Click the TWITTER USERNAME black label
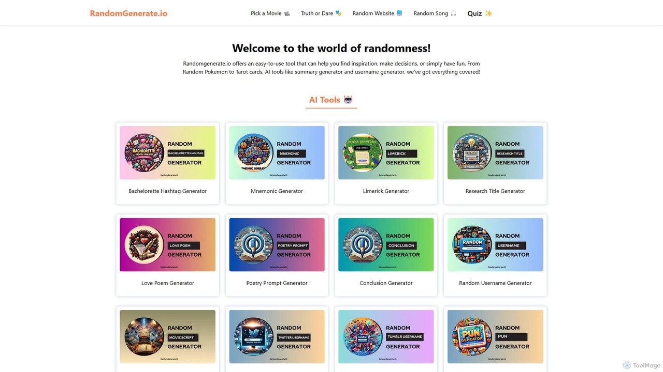Screen dimensions: 663x372 point(294,337)
